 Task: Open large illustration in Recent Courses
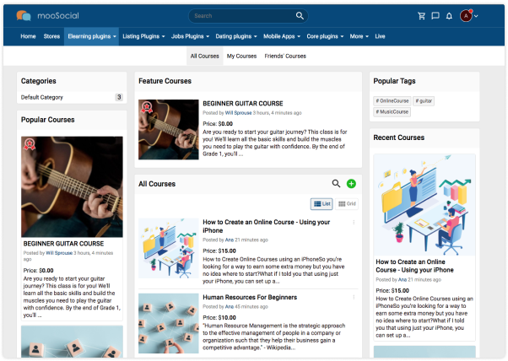point(424,205)
